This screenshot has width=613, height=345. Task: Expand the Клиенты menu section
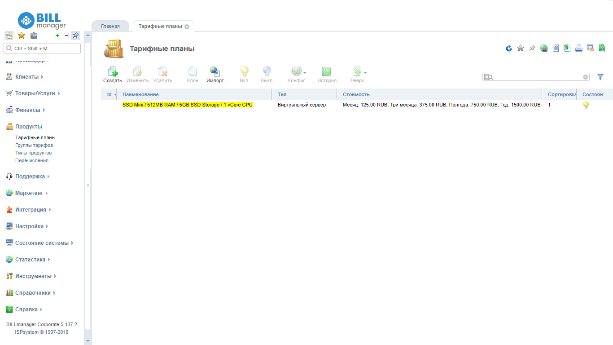[28, 77]
